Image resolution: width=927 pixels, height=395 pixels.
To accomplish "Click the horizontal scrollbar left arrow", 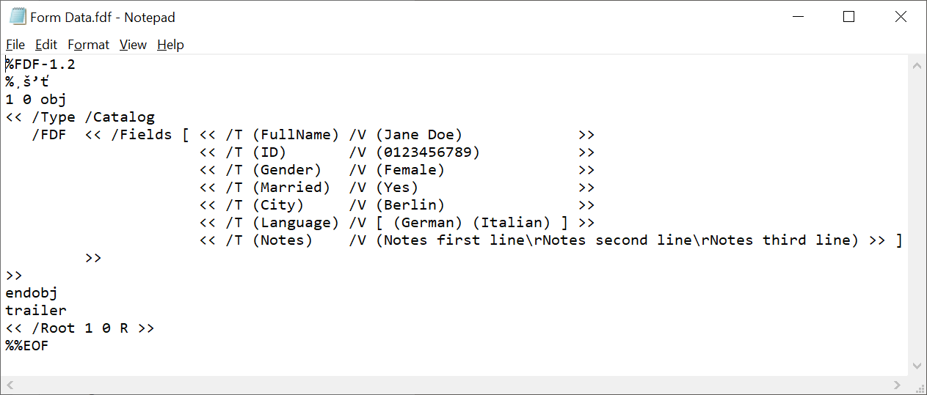I will (10, 385).
